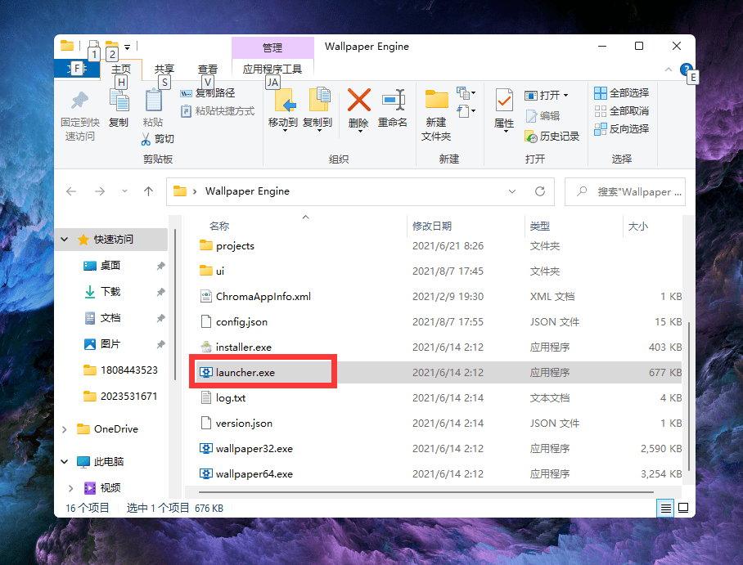This screenshot has width=743, height=565.
Task: Go back with the Back arrow
Action: pos(71,191)
